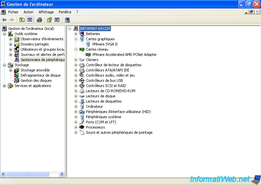This screenshot has width=261, height=185.
Task: Collapse the Cartes réseau node
Action: tap(76, 49)
